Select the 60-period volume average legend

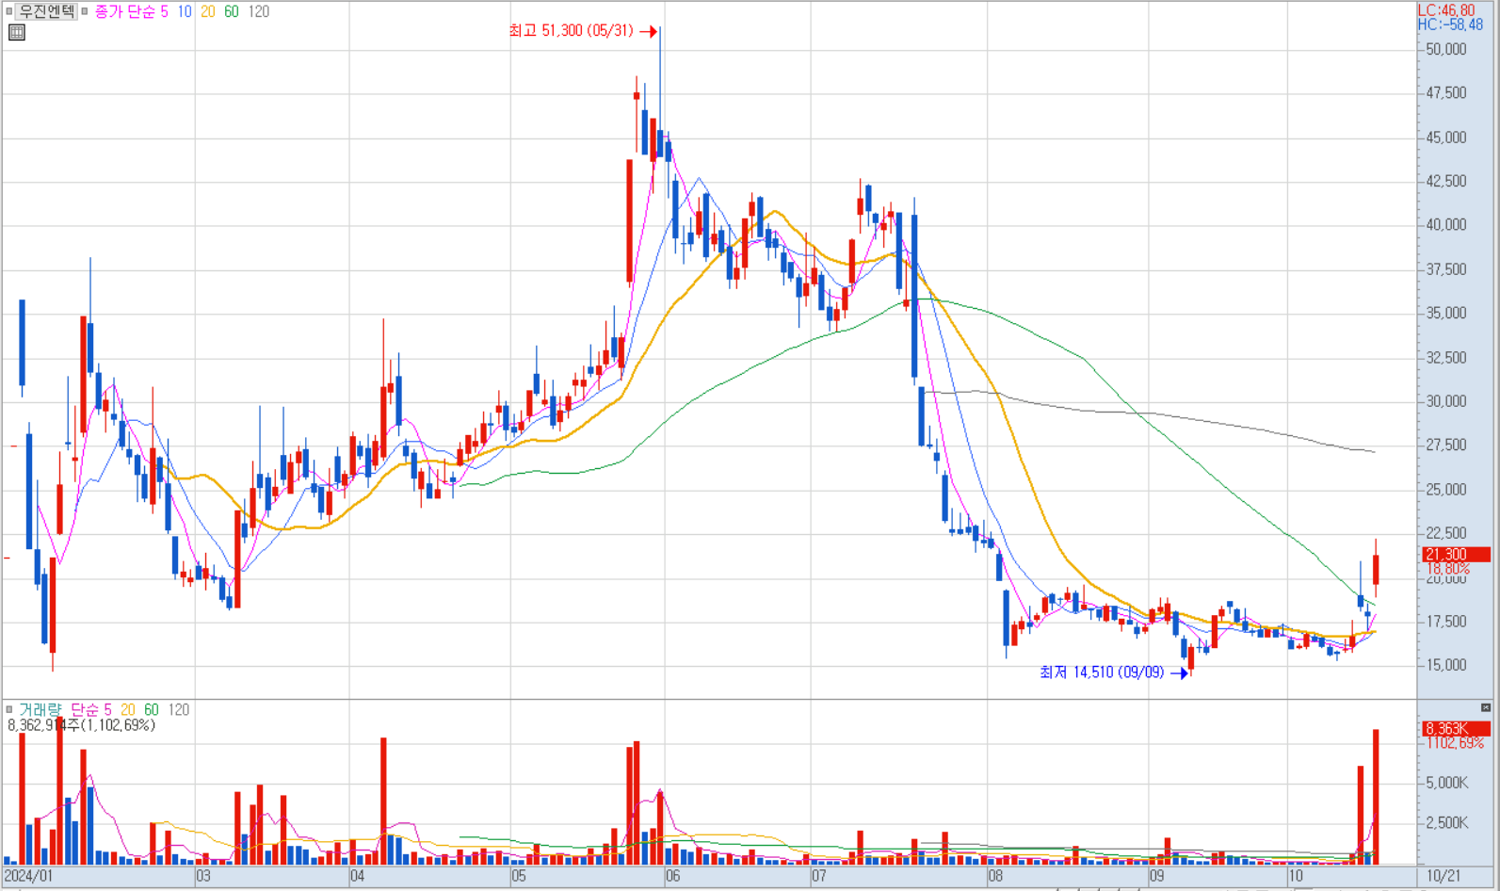[x=152, y=709]
